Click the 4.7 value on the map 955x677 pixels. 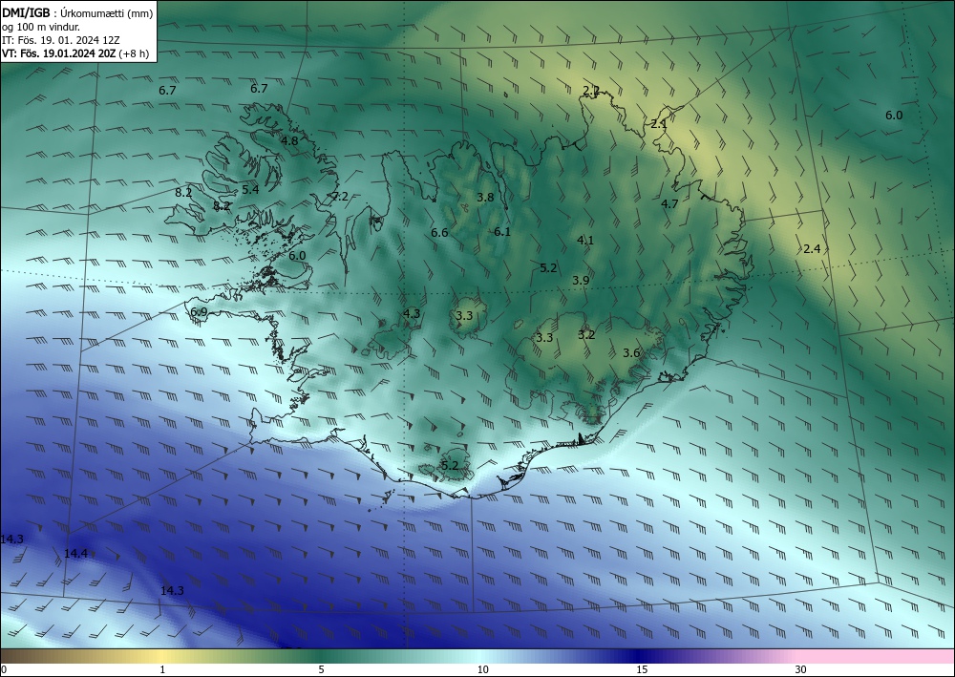670,204
